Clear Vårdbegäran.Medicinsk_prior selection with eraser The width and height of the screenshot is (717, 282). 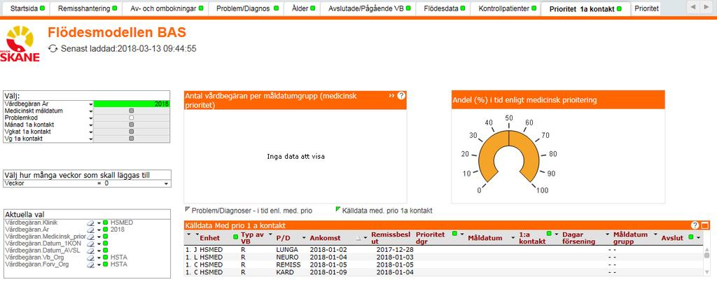[90, 237]
